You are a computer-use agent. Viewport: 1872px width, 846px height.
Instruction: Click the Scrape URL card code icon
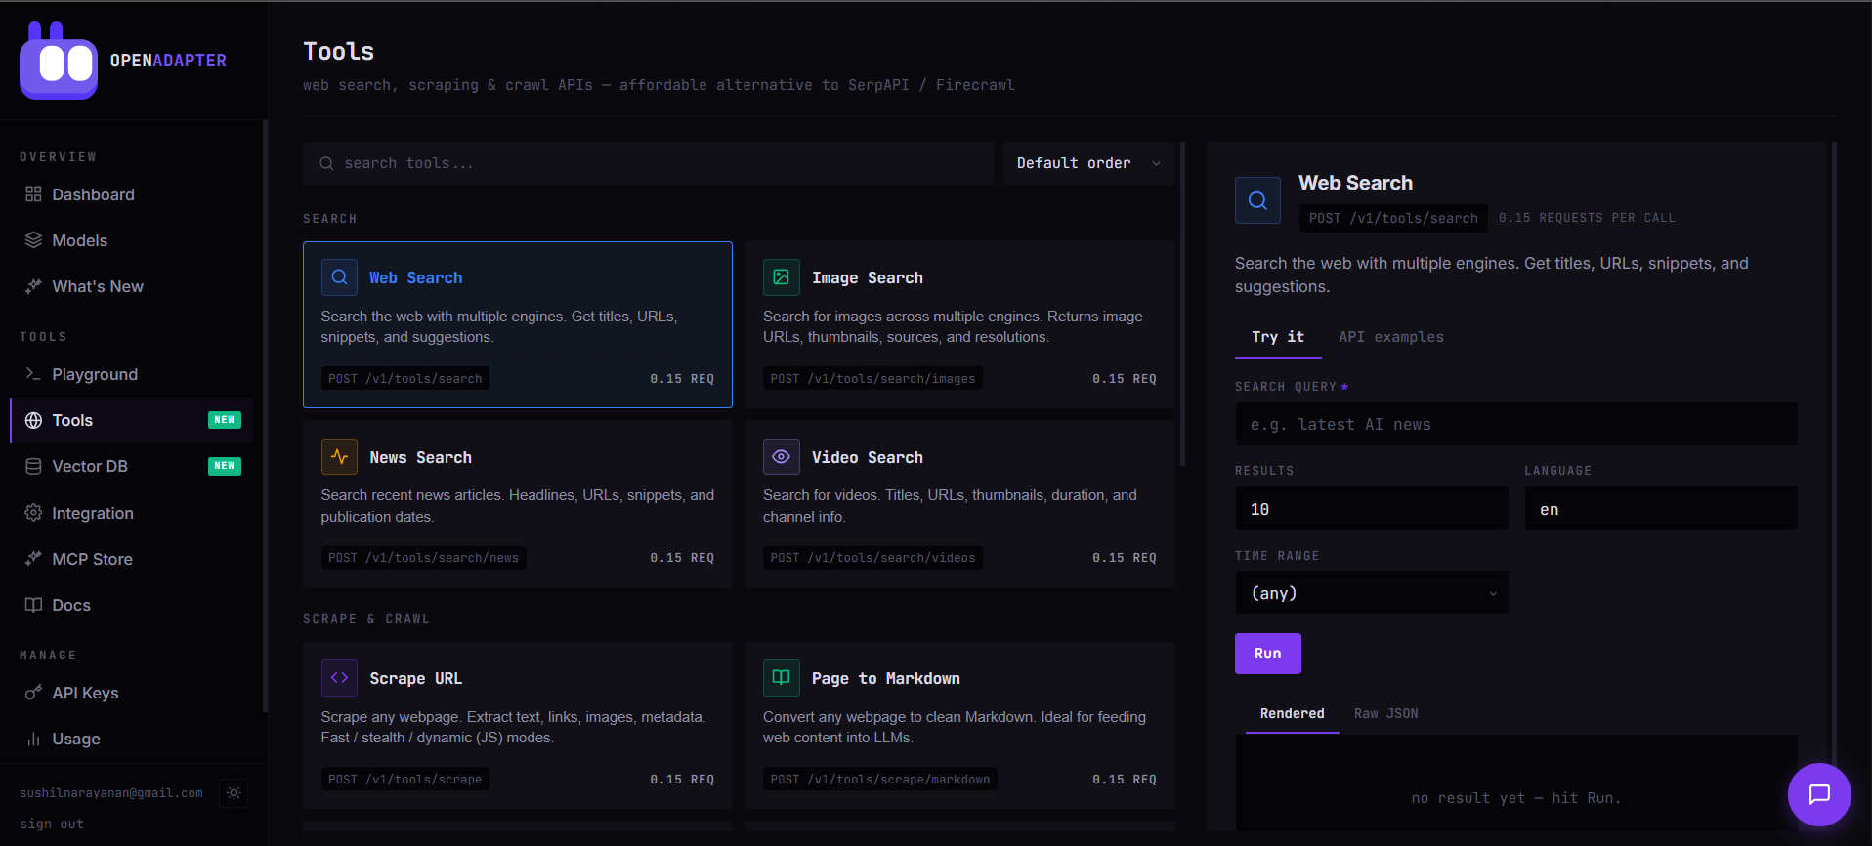click(x=339, y=678)
